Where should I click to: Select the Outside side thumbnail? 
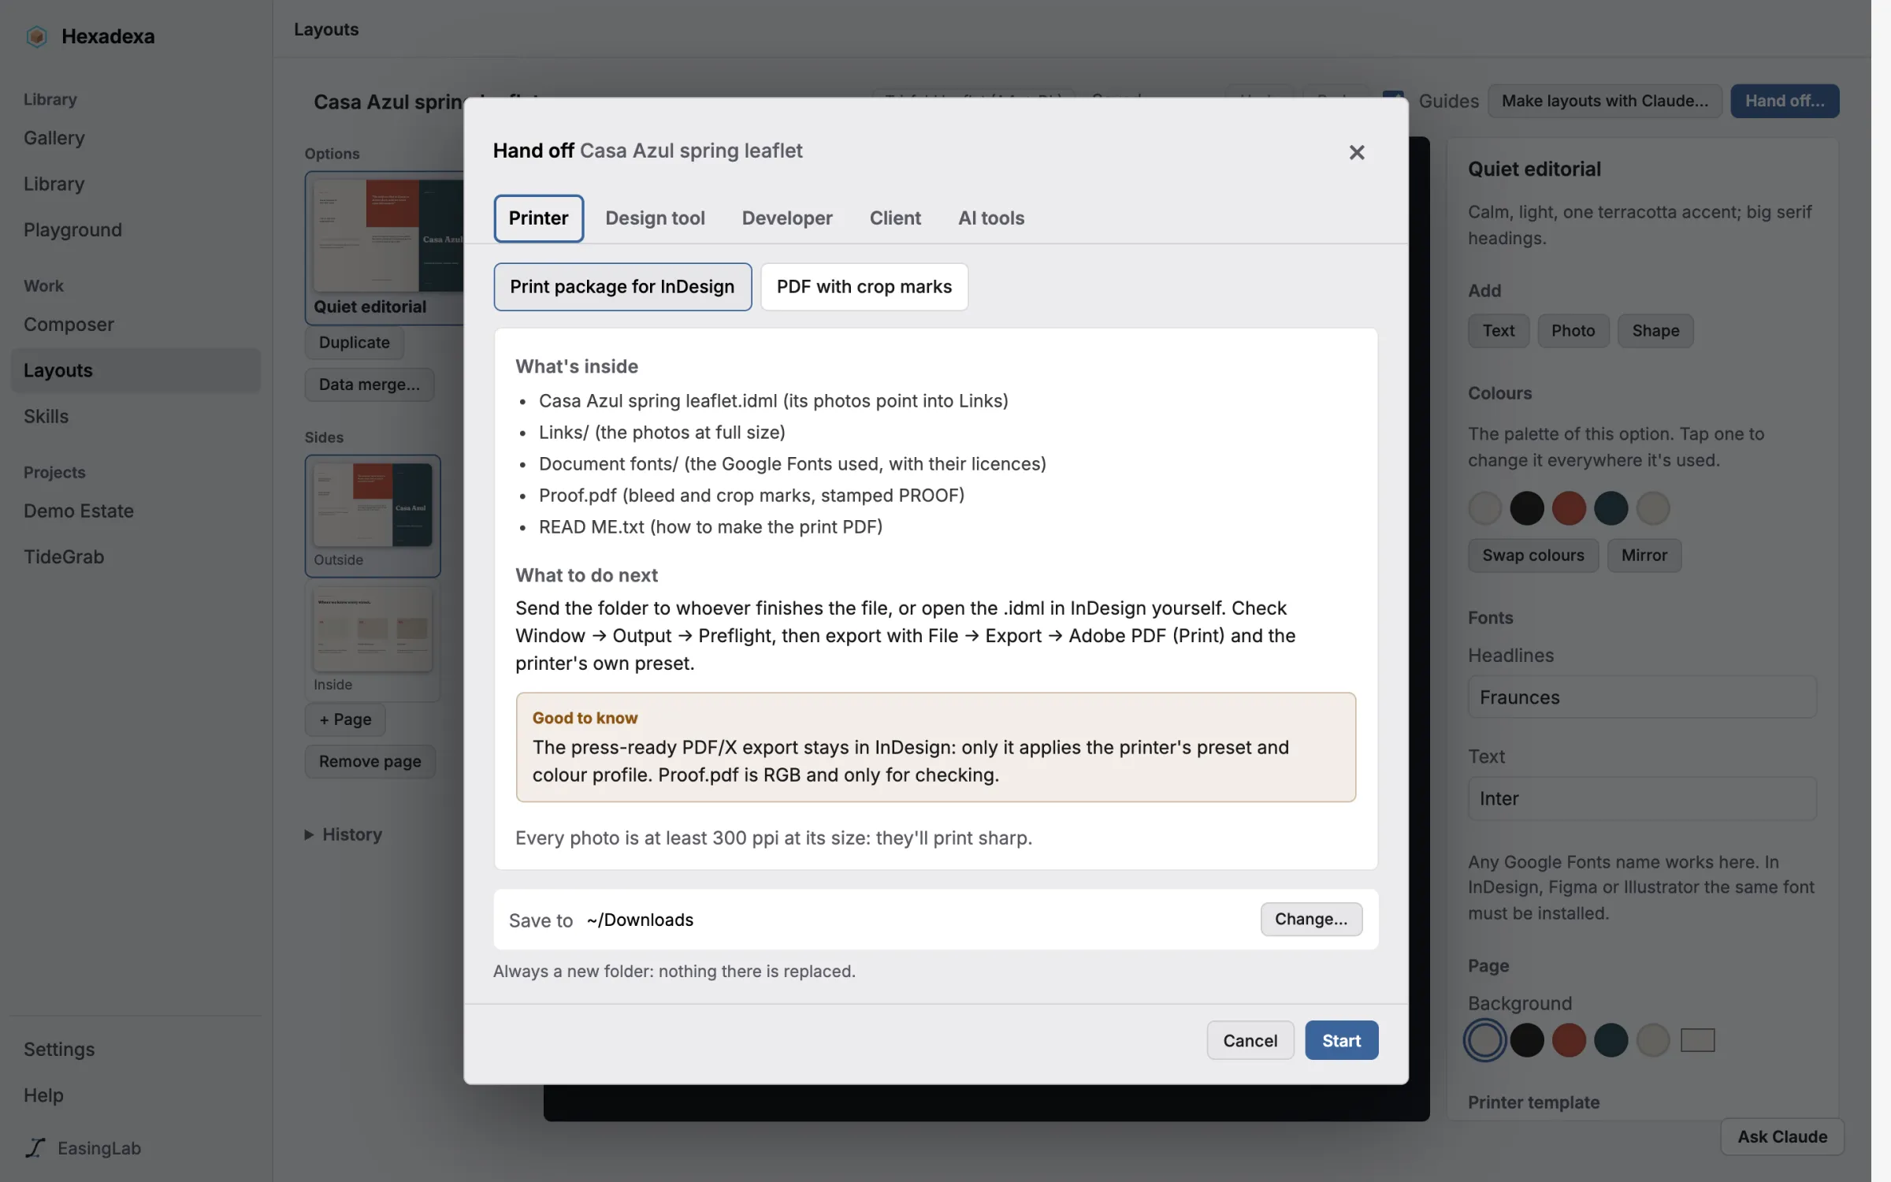(x=373, y=515)
